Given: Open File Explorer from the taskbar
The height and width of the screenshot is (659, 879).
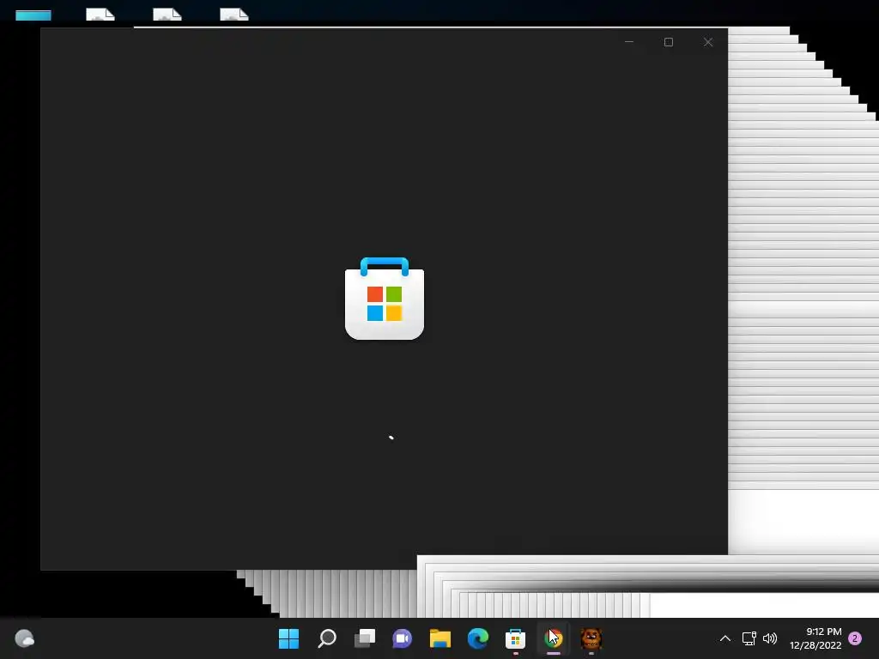Looking at the screenshot, I should point(440,638).
